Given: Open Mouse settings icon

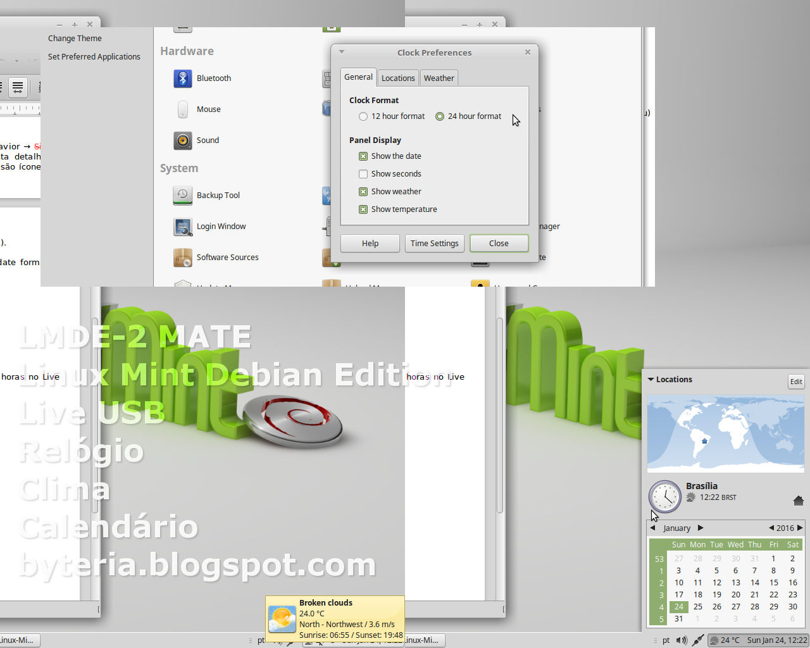Looking at the screenshot, I should click(x=182, y=109).
